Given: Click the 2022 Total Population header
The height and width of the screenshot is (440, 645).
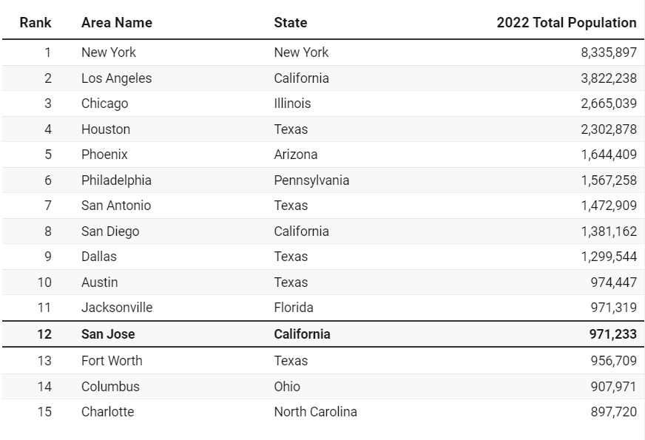Looking at the screenshot, I should tap(566, 22).
